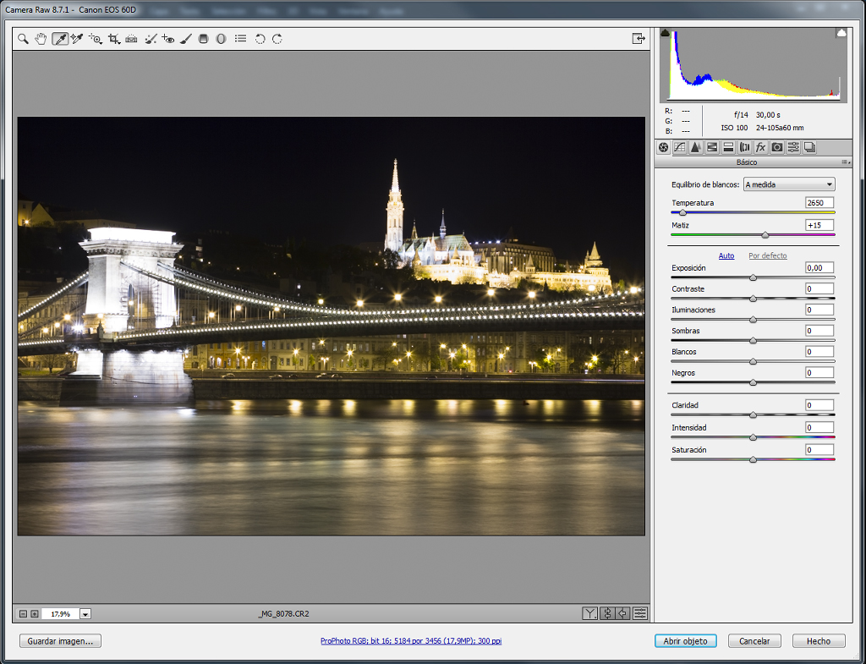Open the preferences dialog list icon
The width and height of the screenshot is (866, 664).
[x=240, y=39]
